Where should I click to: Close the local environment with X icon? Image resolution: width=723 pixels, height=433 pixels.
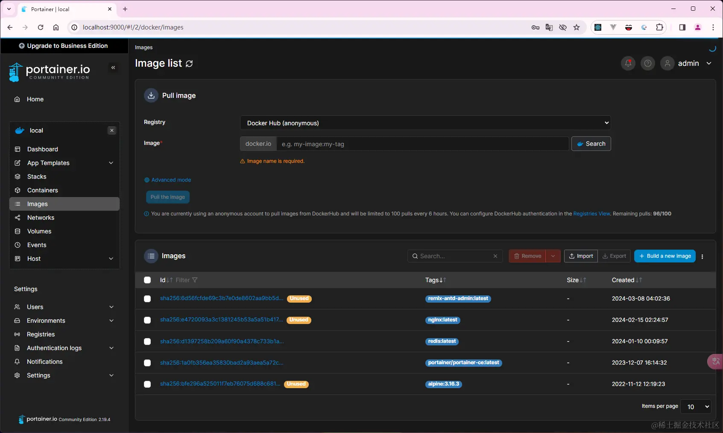112,130
